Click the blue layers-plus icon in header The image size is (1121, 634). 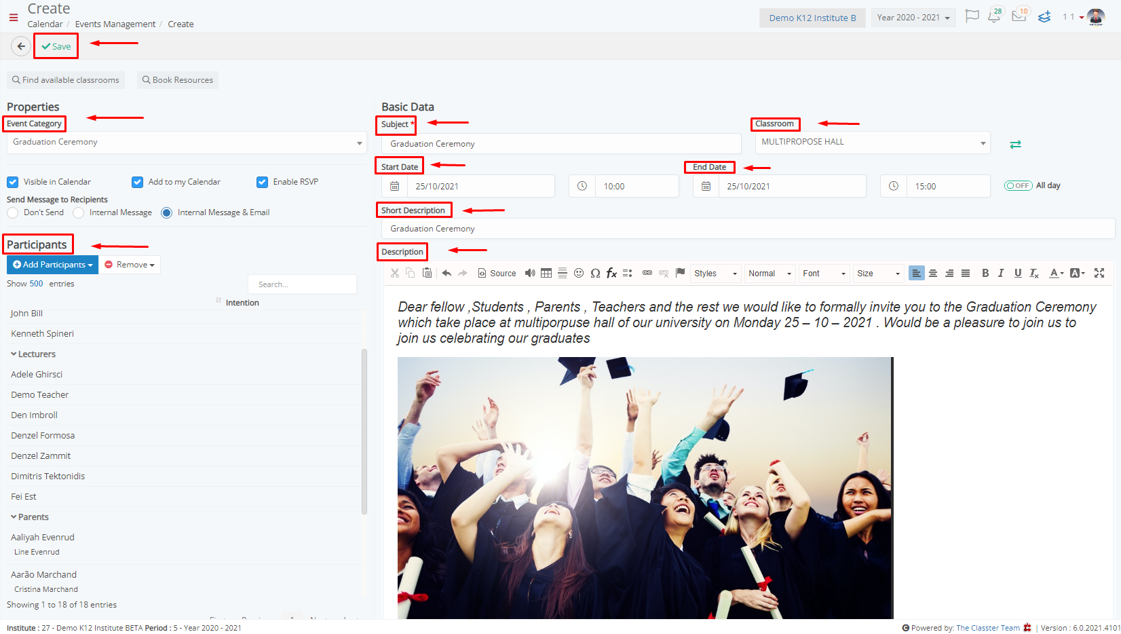[1044, 17]
